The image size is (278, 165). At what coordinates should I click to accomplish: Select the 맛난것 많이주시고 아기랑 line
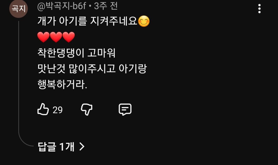click(x=92, y=69)
